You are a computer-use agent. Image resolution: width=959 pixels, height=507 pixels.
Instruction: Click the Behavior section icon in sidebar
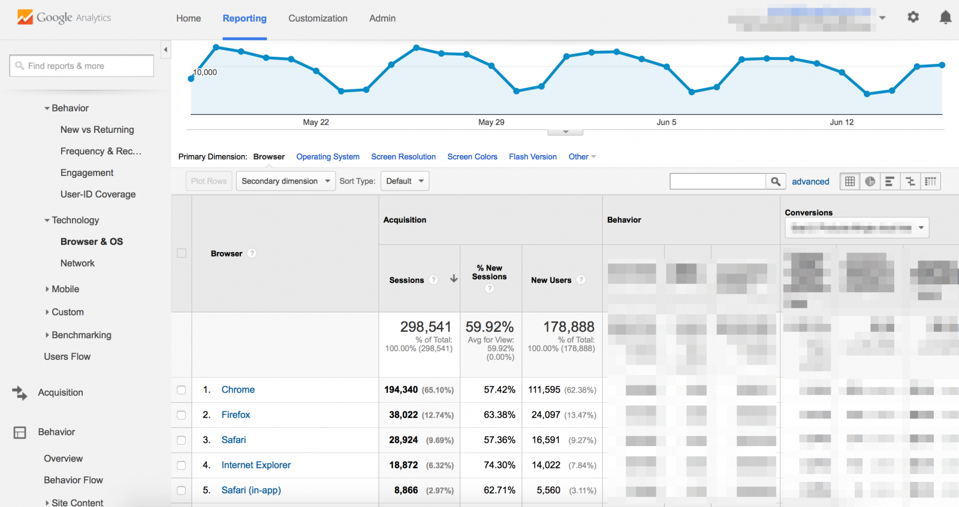click(x=20, y=432)
